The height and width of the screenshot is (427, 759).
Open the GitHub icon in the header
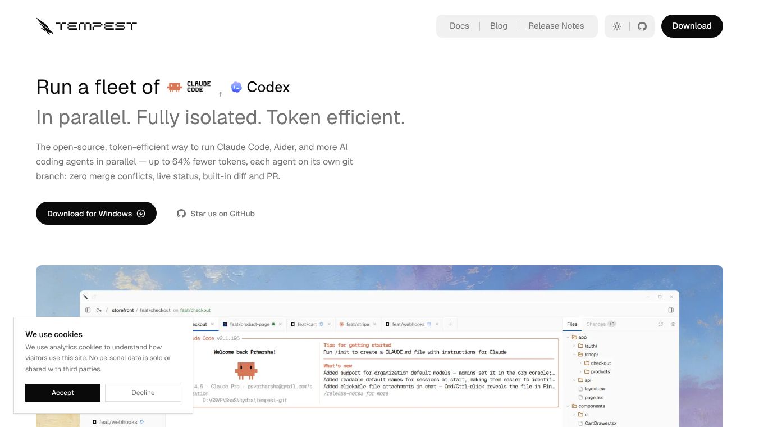642,26
